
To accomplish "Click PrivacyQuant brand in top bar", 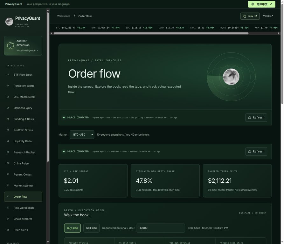I will coord(14,4).
